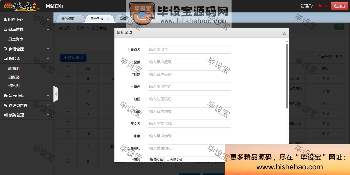This screenshot has height=175, width=350.
Task: Toggle the select-all checkbox in table header
Action: [68, 68]
